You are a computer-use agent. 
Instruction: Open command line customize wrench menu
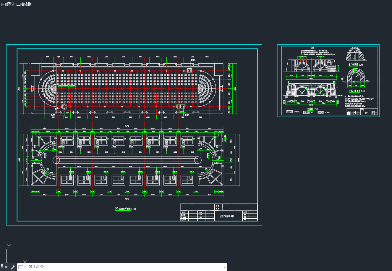13,267
